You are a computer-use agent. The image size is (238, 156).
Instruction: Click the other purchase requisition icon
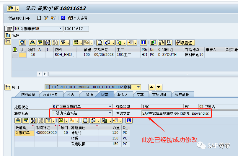coord(53,18)
